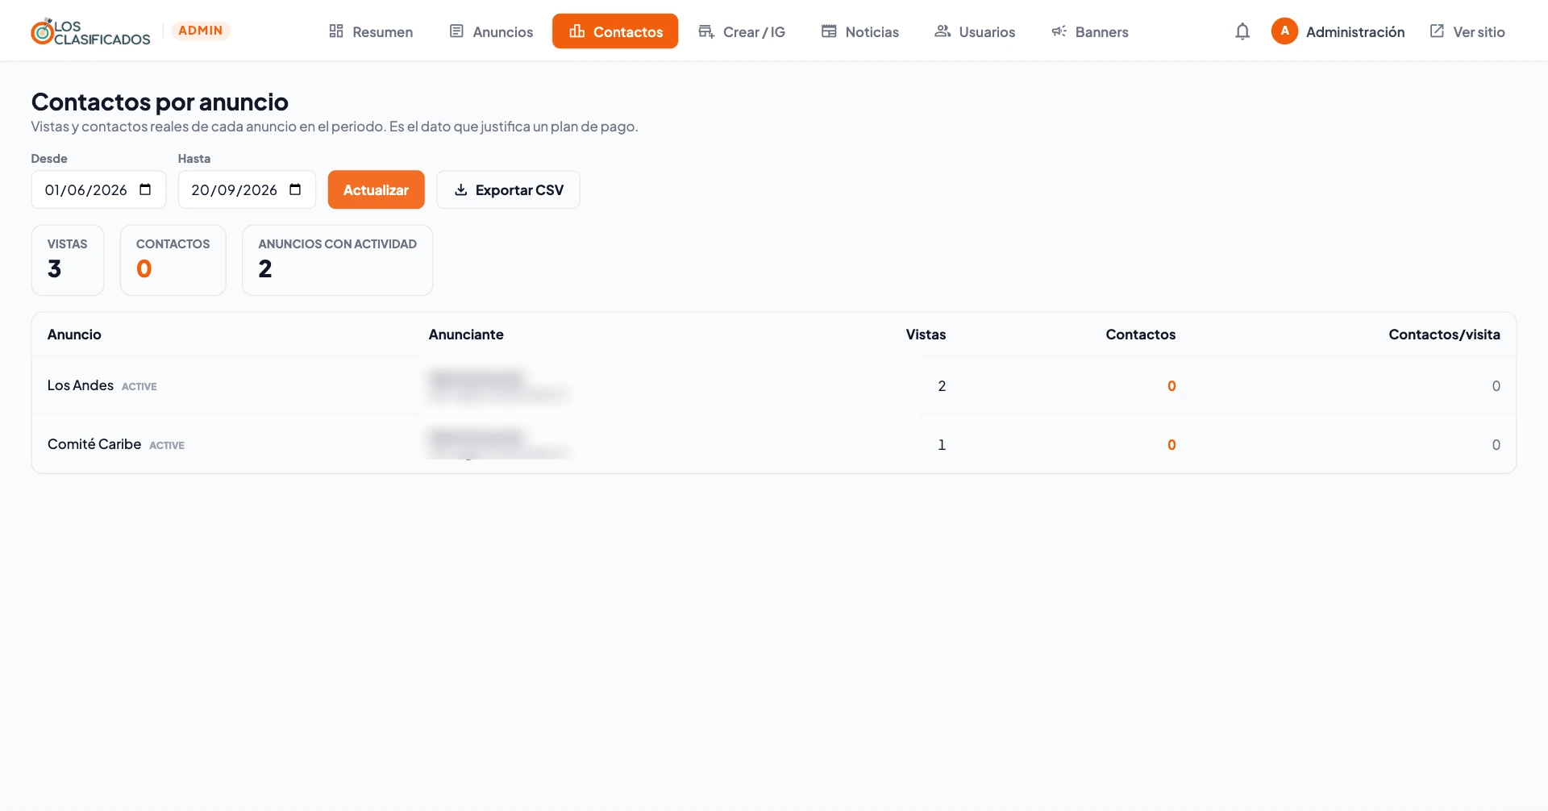Click the Contactos por anuncio heading
The height and width of the screenshot is (811, 1548).
coord(160,102)
